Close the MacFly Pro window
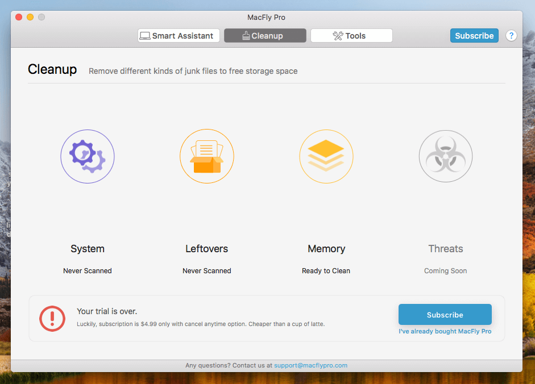Screen dimensions: 535x384 click(x=19, y=17)
